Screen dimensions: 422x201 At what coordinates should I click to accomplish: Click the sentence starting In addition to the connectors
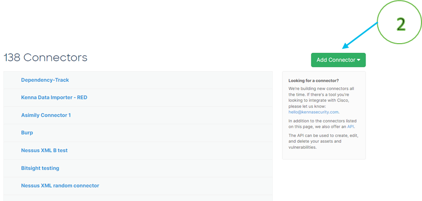(323, 124)
